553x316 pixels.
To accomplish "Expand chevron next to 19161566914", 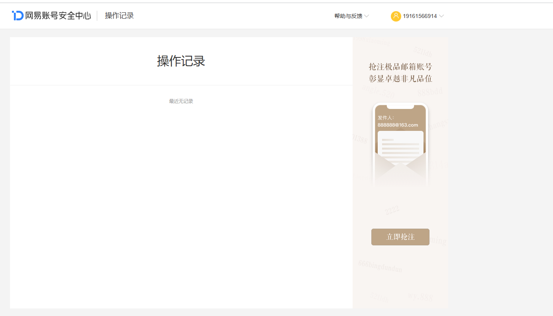I will coord(441,16).
